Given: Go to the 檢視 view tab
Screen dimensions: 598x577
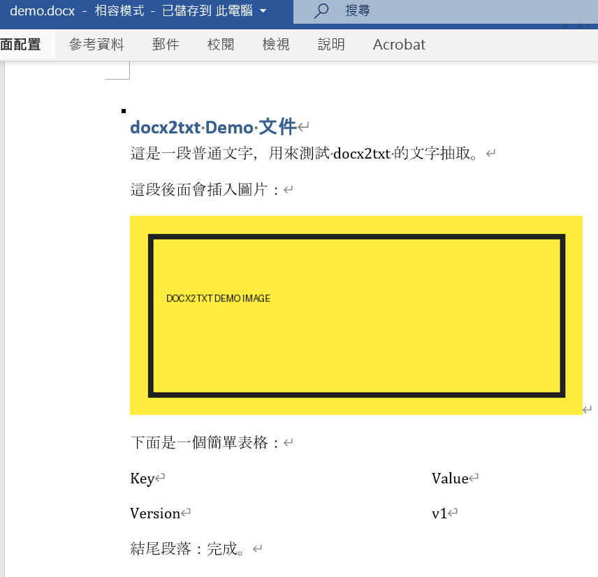Looking at the screenshot, I should pyautogui.click(x=276, y=45).
